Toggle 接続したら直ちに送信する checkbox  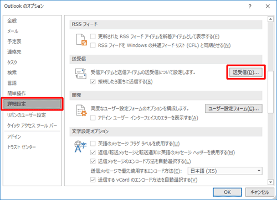pyautogui.click(x=93, y=82)
